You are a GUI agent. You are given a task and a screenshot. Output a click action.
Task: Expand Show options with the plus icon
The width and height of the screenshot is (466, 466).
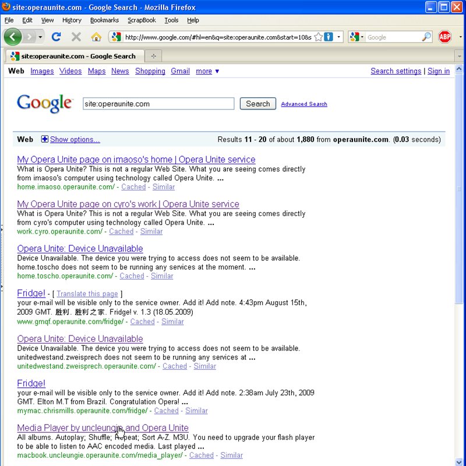[45, 139]
